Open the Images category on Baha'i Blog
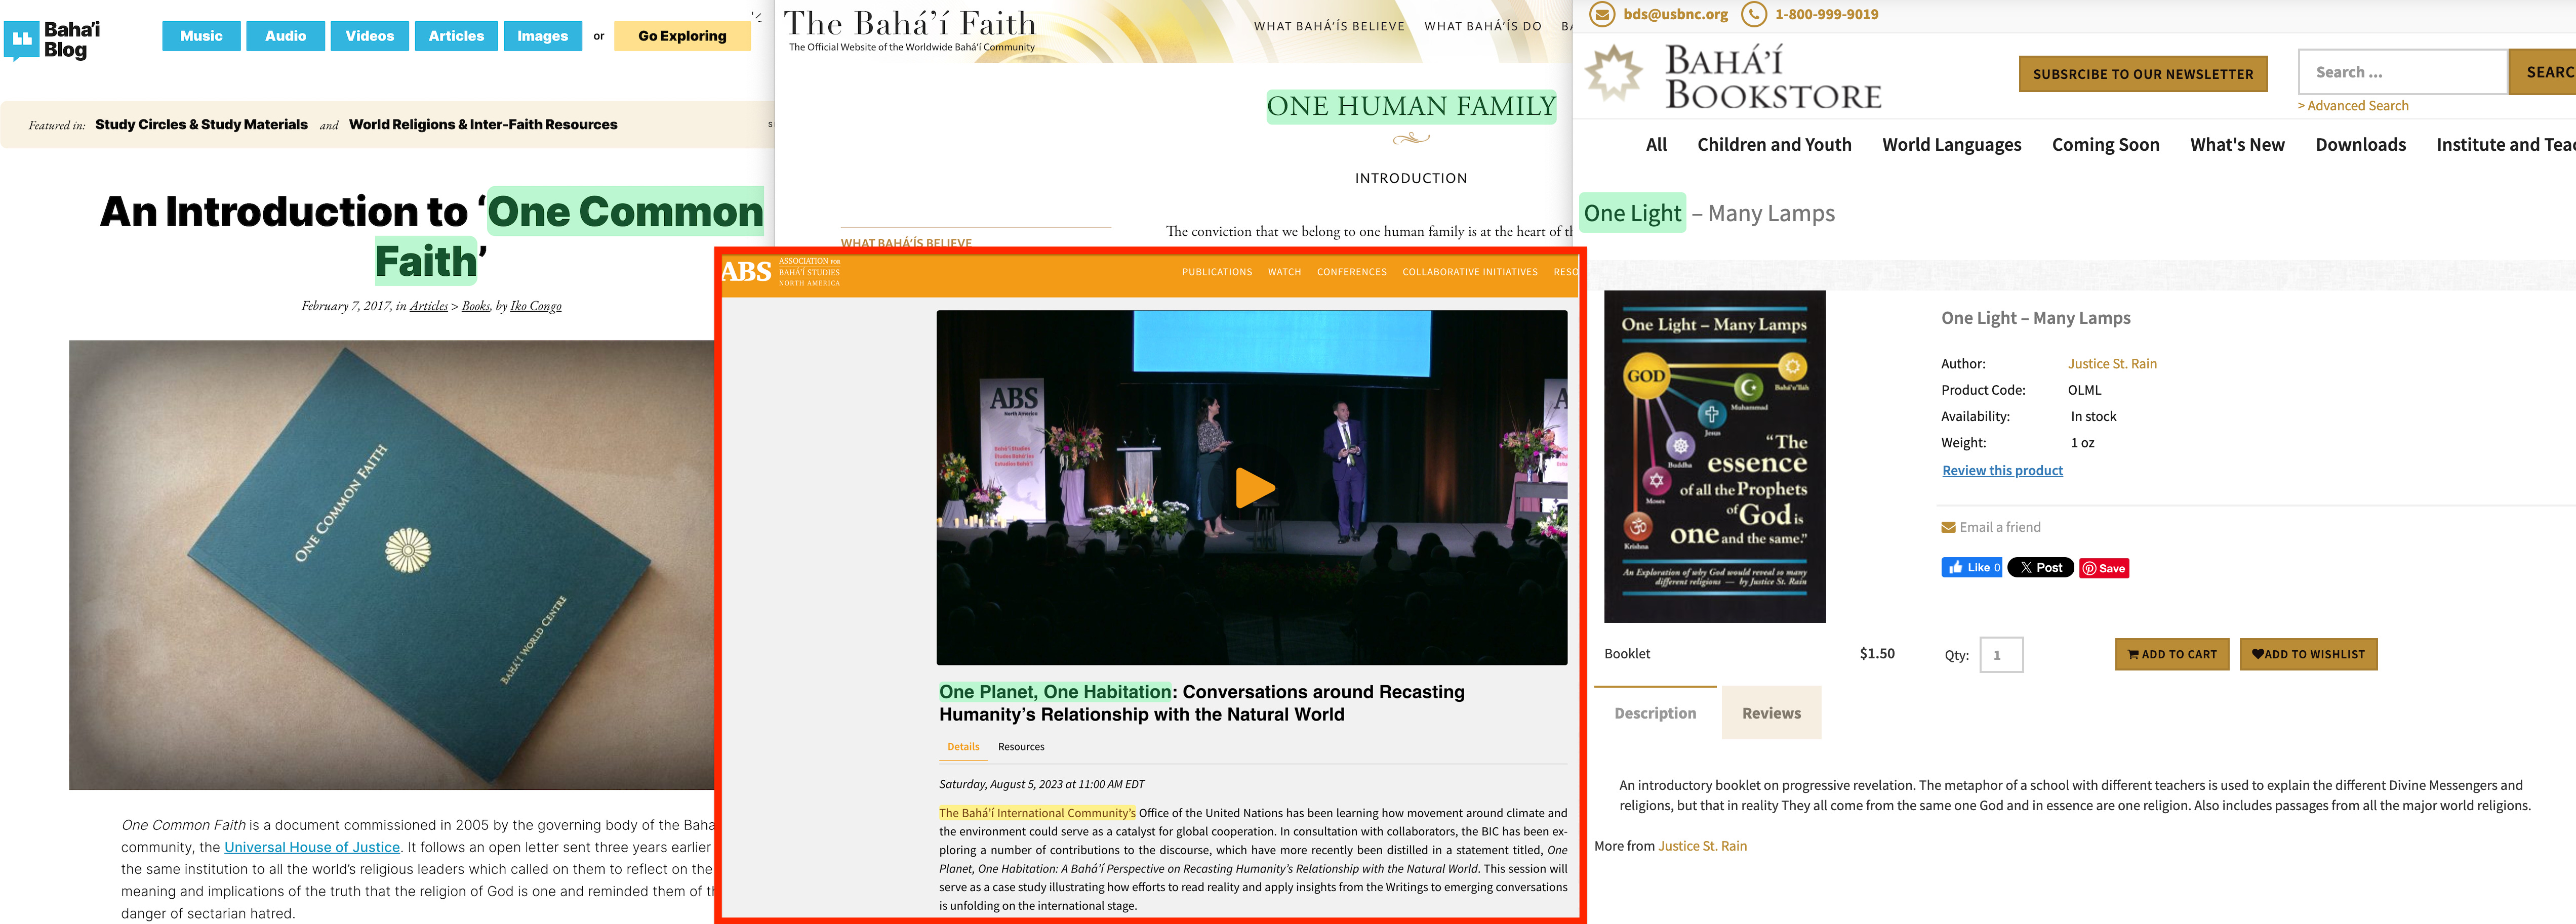Screen dimensions: 2576x924 [x=543, y=36]
